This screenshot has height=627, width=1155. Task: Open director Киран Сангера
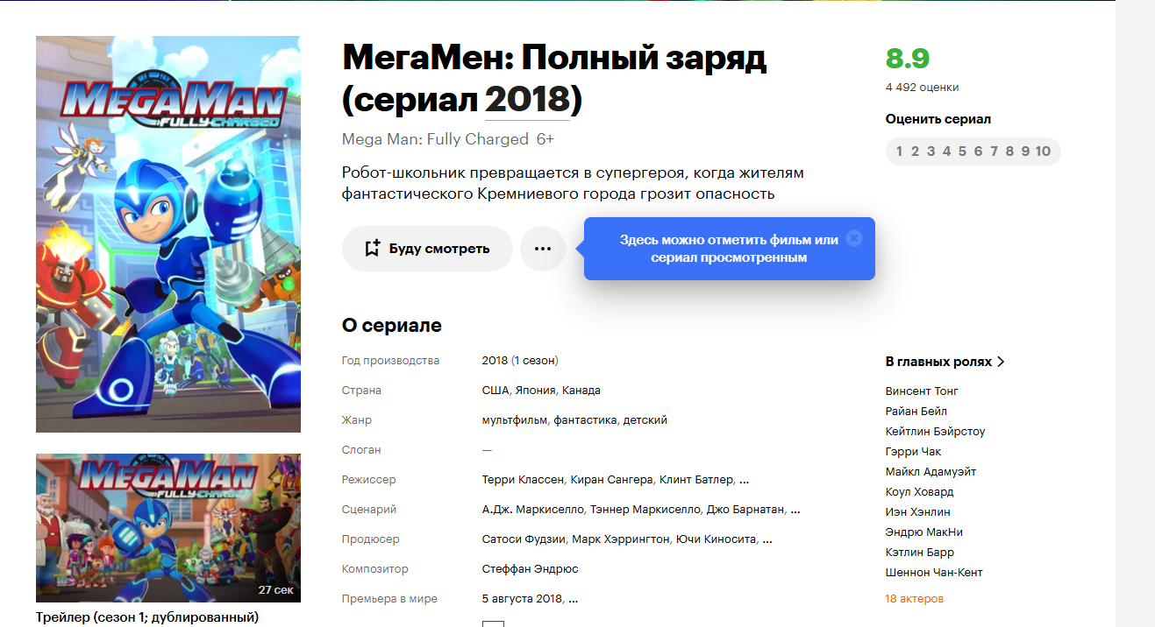[611, 480]
